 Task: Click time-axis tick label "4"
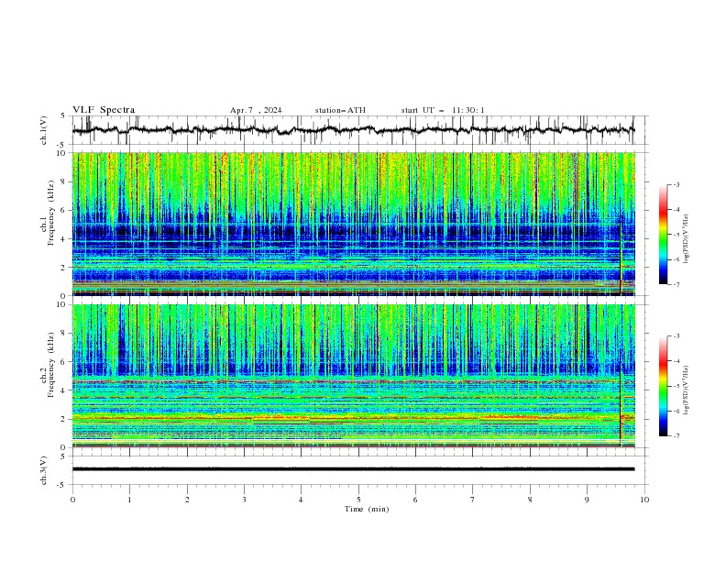pos(301,500)
